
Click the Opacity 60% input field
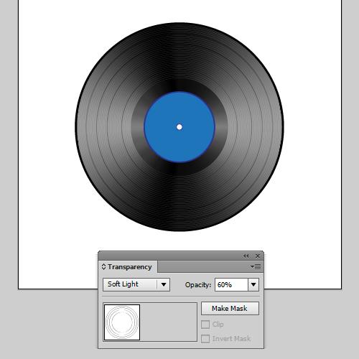231,284
